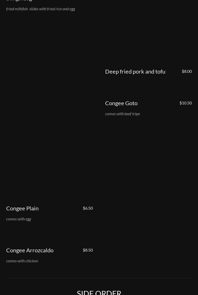
Task: Click the $8.00 price for pork and tofu
Action: coord(187,71)
